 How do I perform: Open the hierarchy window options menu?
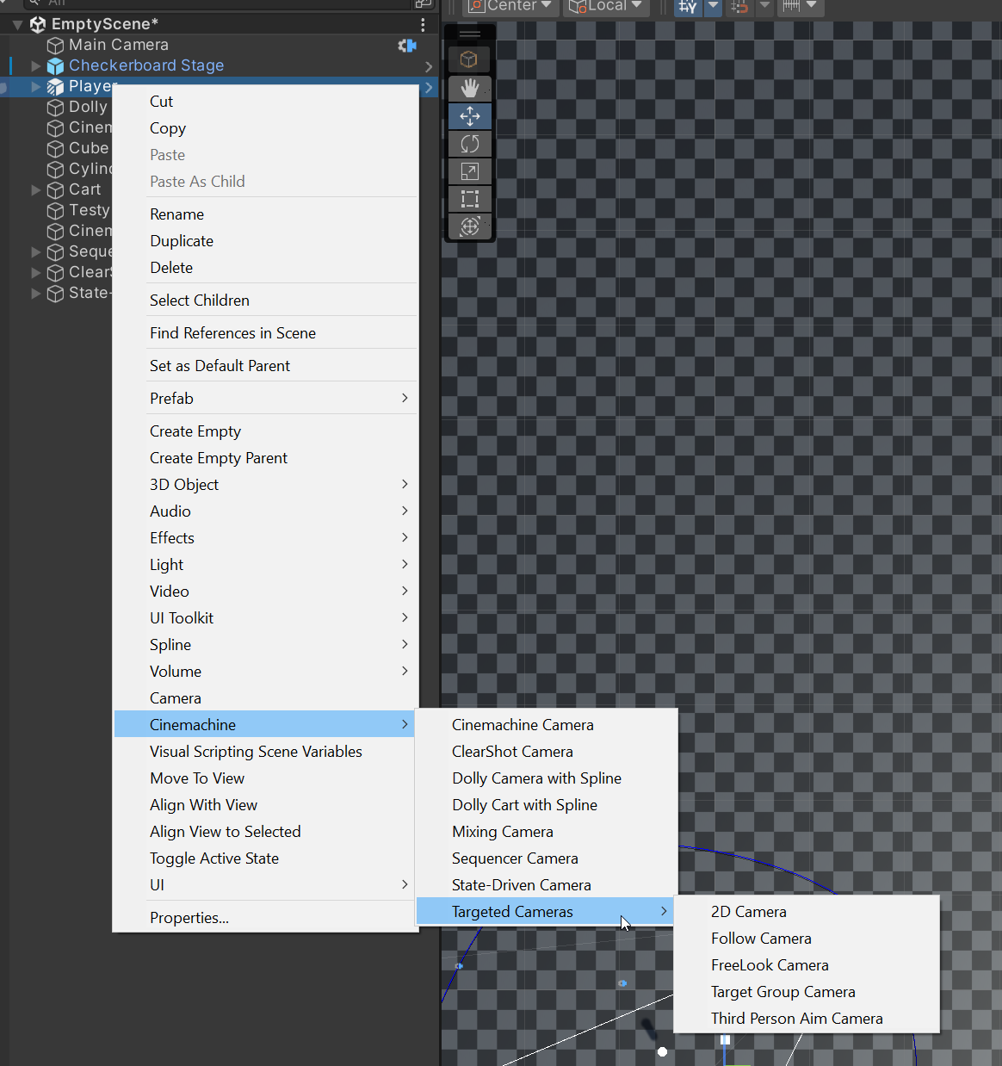pos(423,23)
